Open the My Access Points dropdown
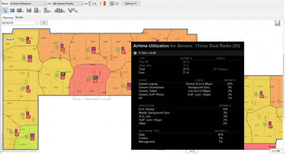The height and width of the screenshot is (154, 285). pyautogui.click(x=68, y=3)
